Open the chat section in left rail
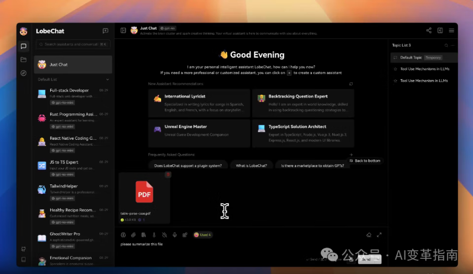Viewport: 473px width, 274px height. click(24, 46)
